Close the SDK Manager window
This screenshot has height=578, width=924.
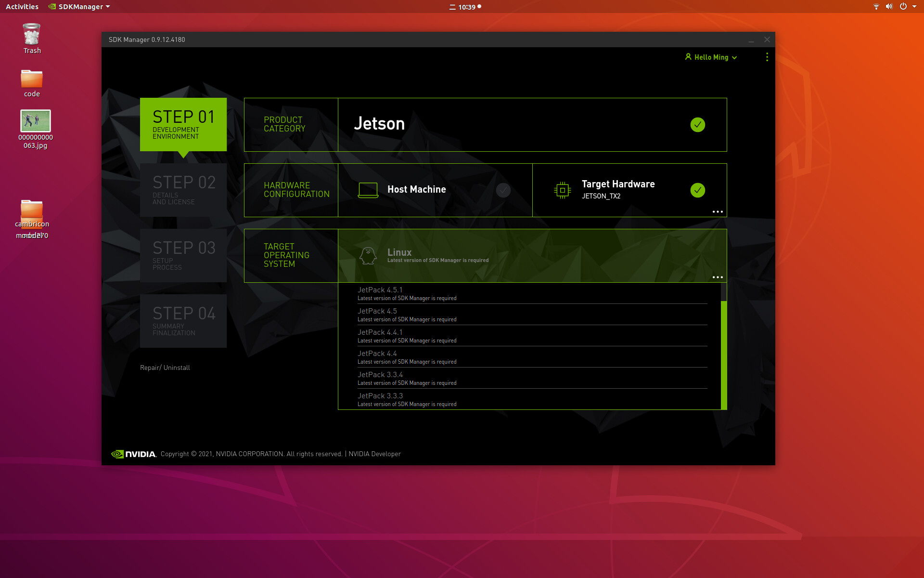767,39
